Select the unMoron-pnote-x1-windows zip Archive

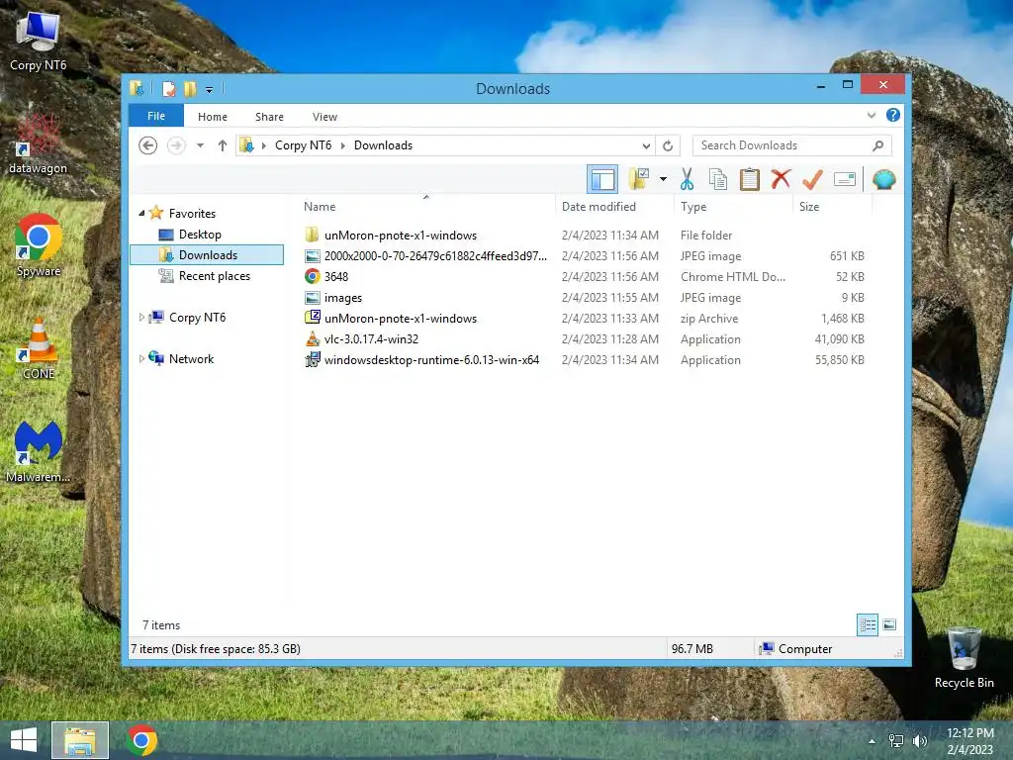coord(585,318)
